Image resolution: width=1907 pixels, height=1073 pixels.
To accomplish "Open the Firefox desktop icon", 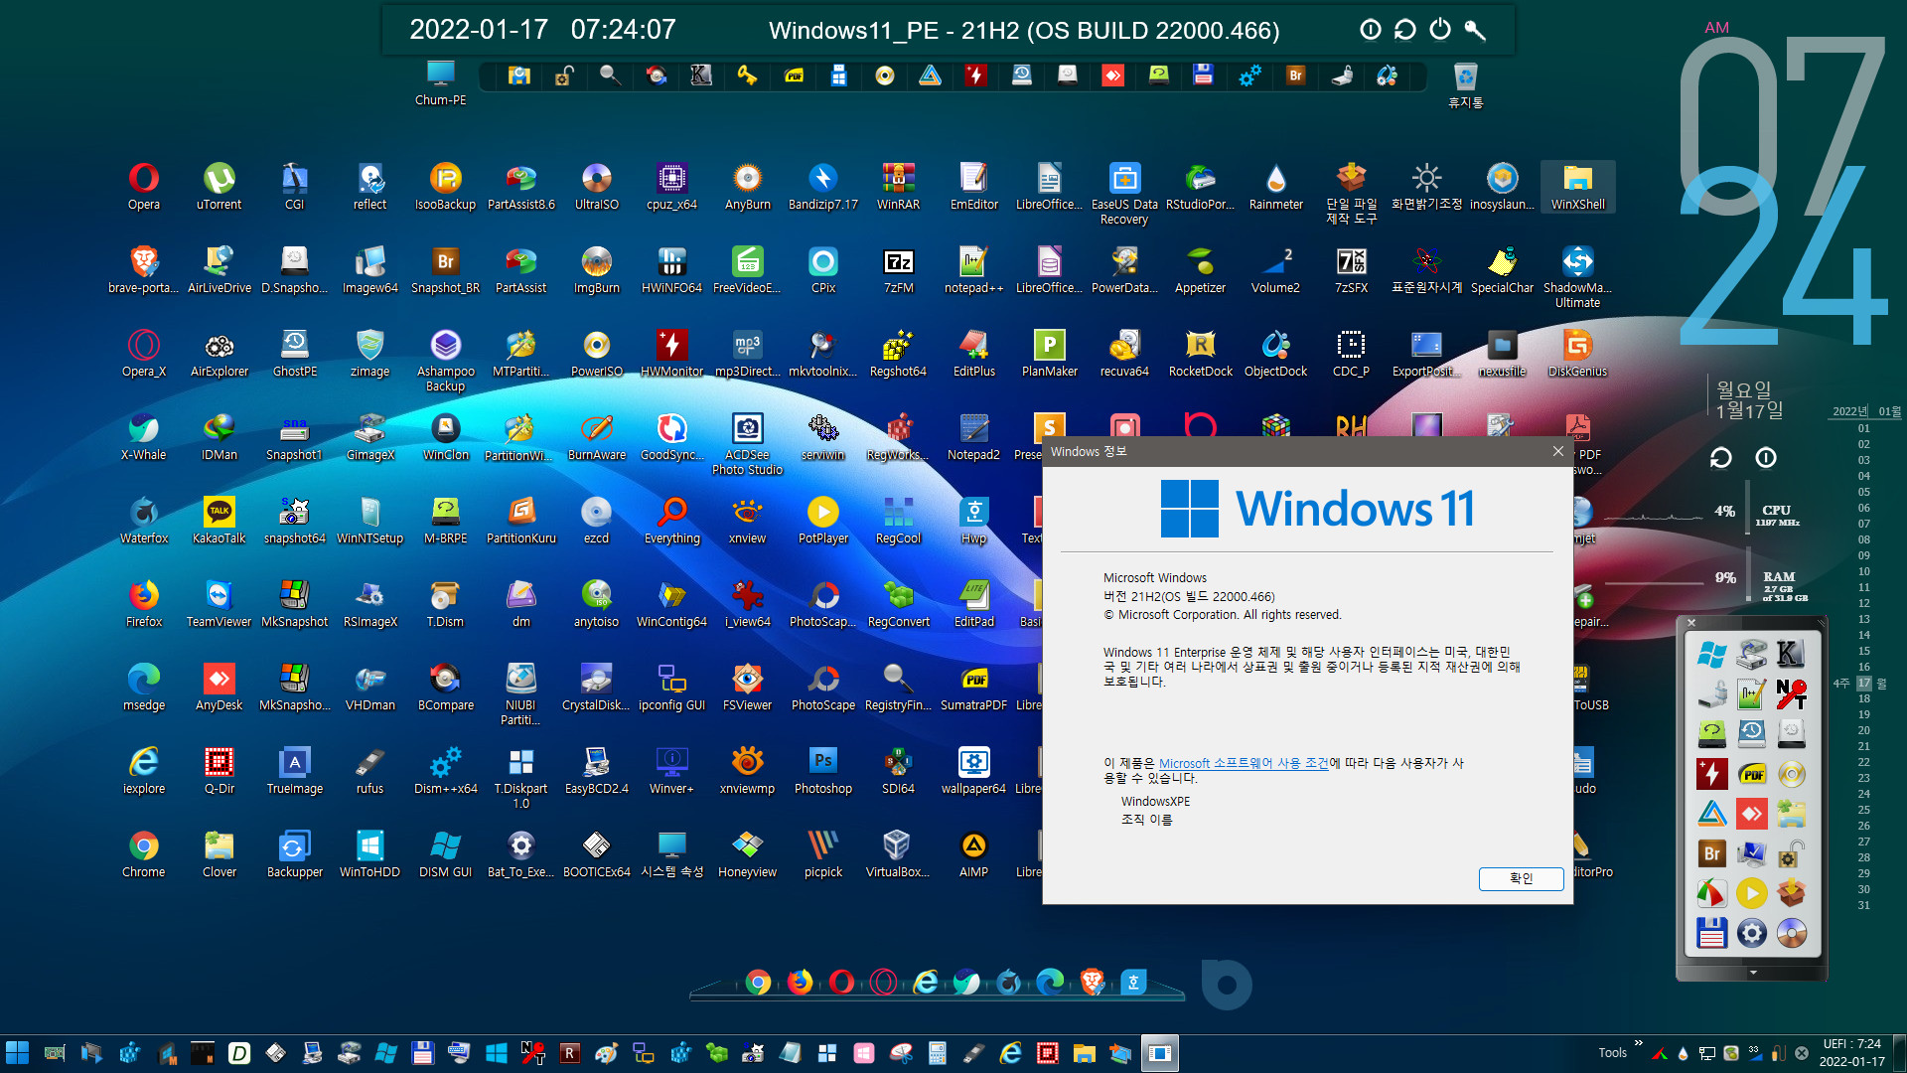I will 144,604.
